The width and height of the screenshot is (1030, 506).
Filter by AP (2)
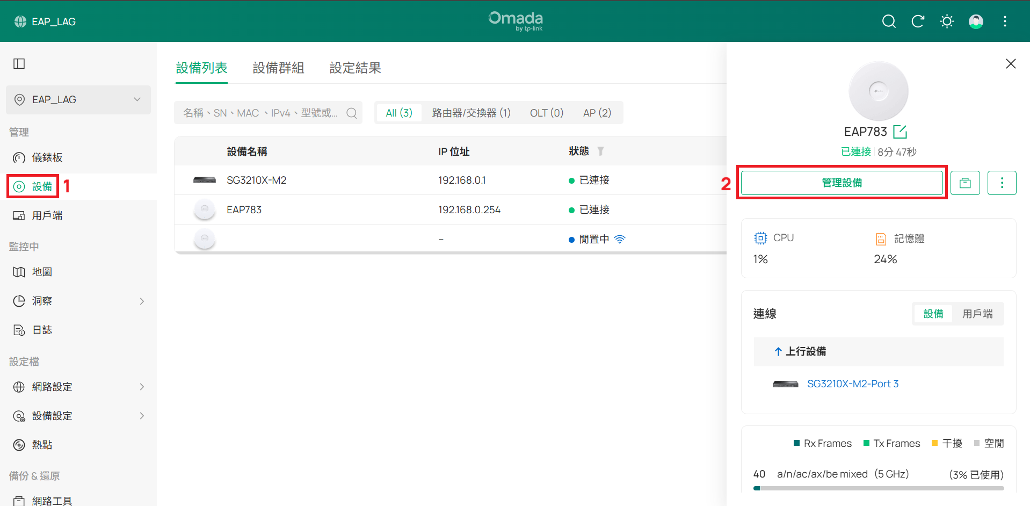coord(597,113)
